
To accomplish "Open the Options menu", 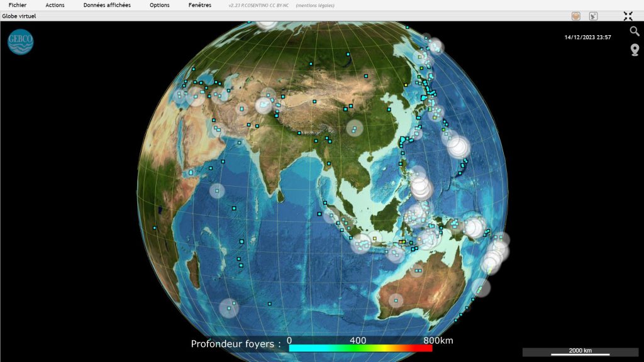I will (159, 5).
